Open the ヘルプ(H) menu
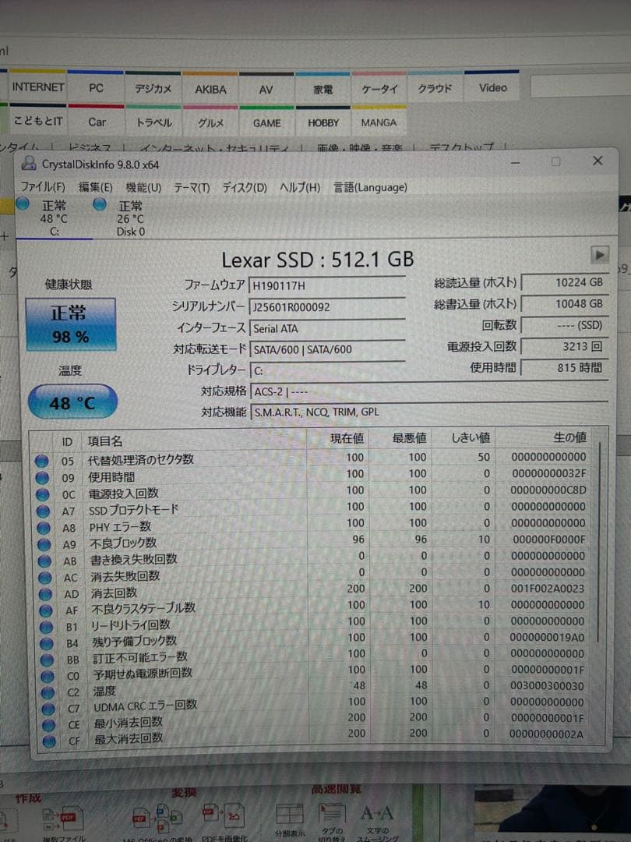 (x=300, y=187)
